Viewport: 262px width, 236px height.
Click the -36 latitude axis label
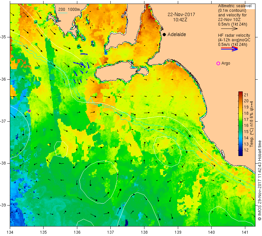(x=3, y=79)
